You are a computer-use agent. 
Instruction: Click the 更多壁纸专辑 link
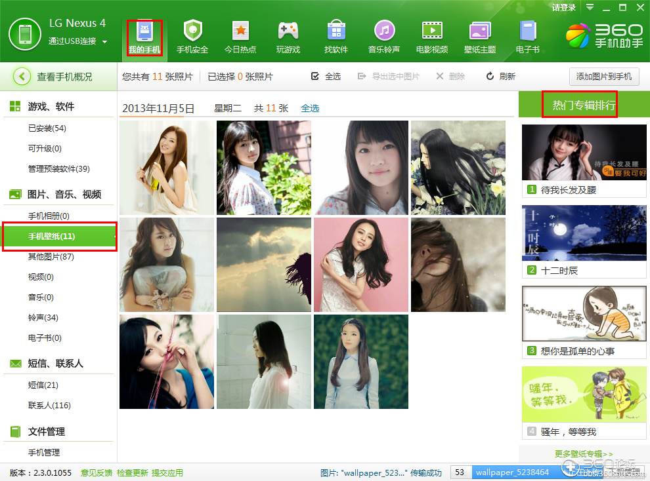coord(584,453)
